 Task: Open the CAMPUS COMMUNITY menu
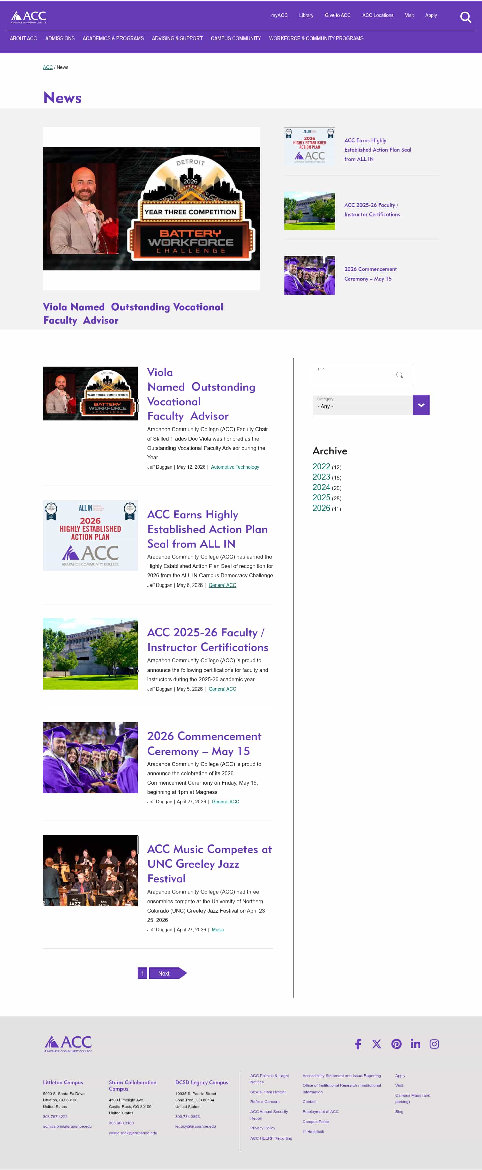click(x=236, y=38)
